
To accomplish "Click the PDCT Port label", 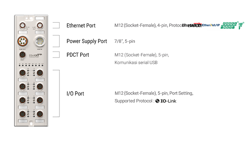I will (78, 55).
